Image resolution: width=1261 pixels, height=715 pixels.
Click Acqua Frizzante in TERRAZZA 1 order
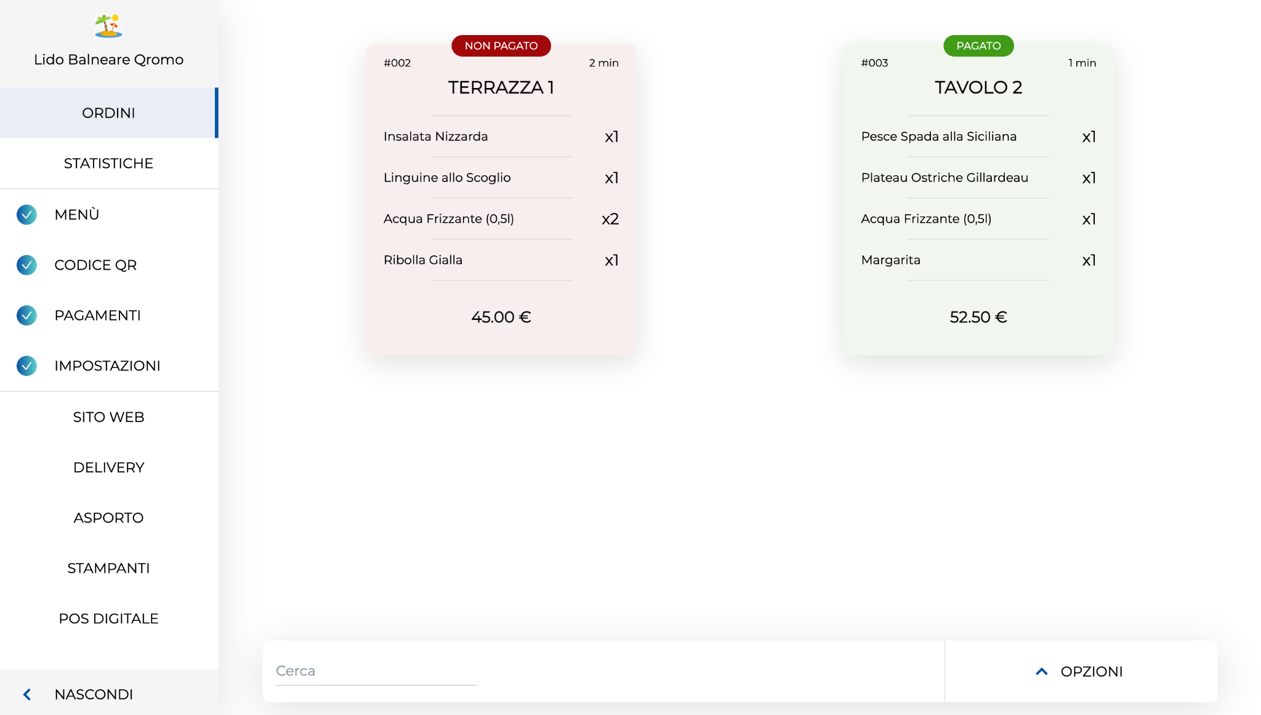448,218
